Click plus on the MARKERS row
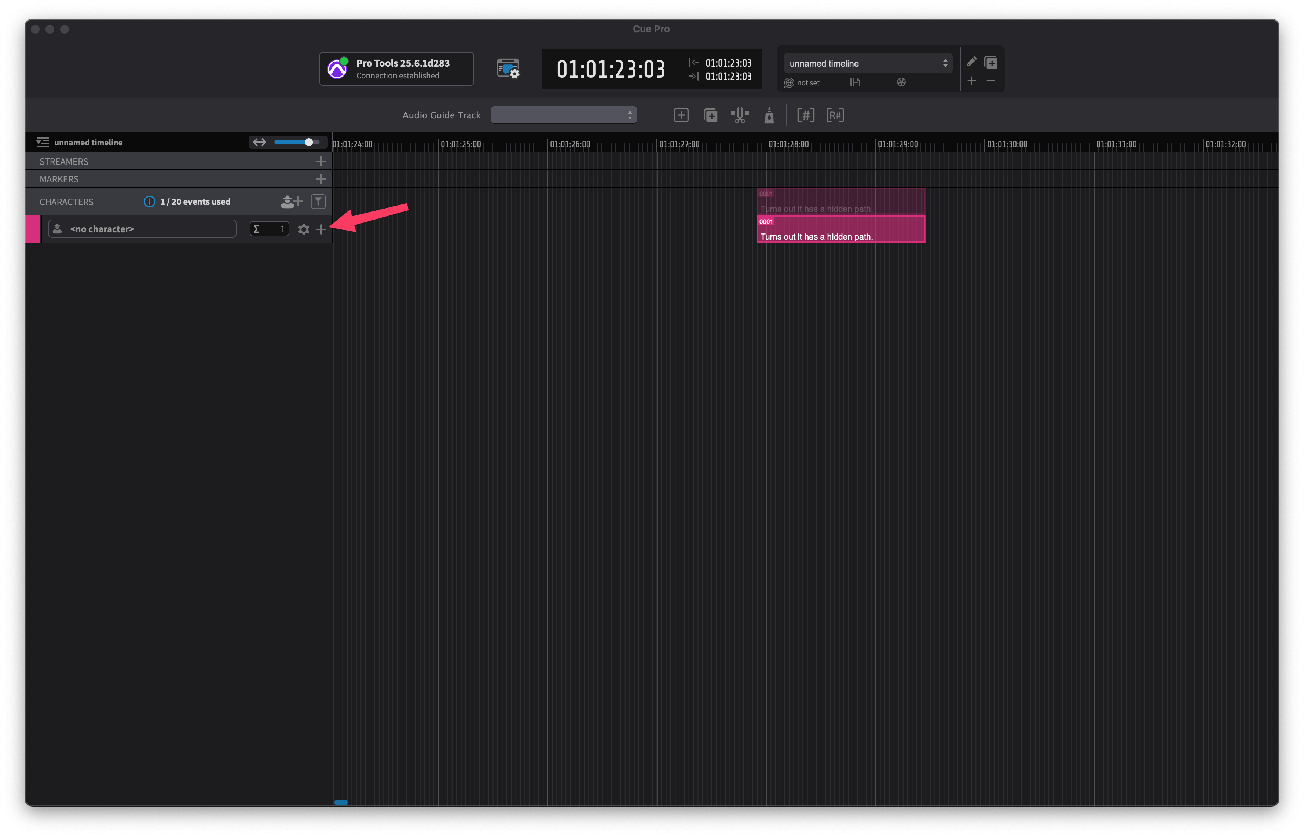The height and width of the screenshot is (837, 1304). click(321, 179)
